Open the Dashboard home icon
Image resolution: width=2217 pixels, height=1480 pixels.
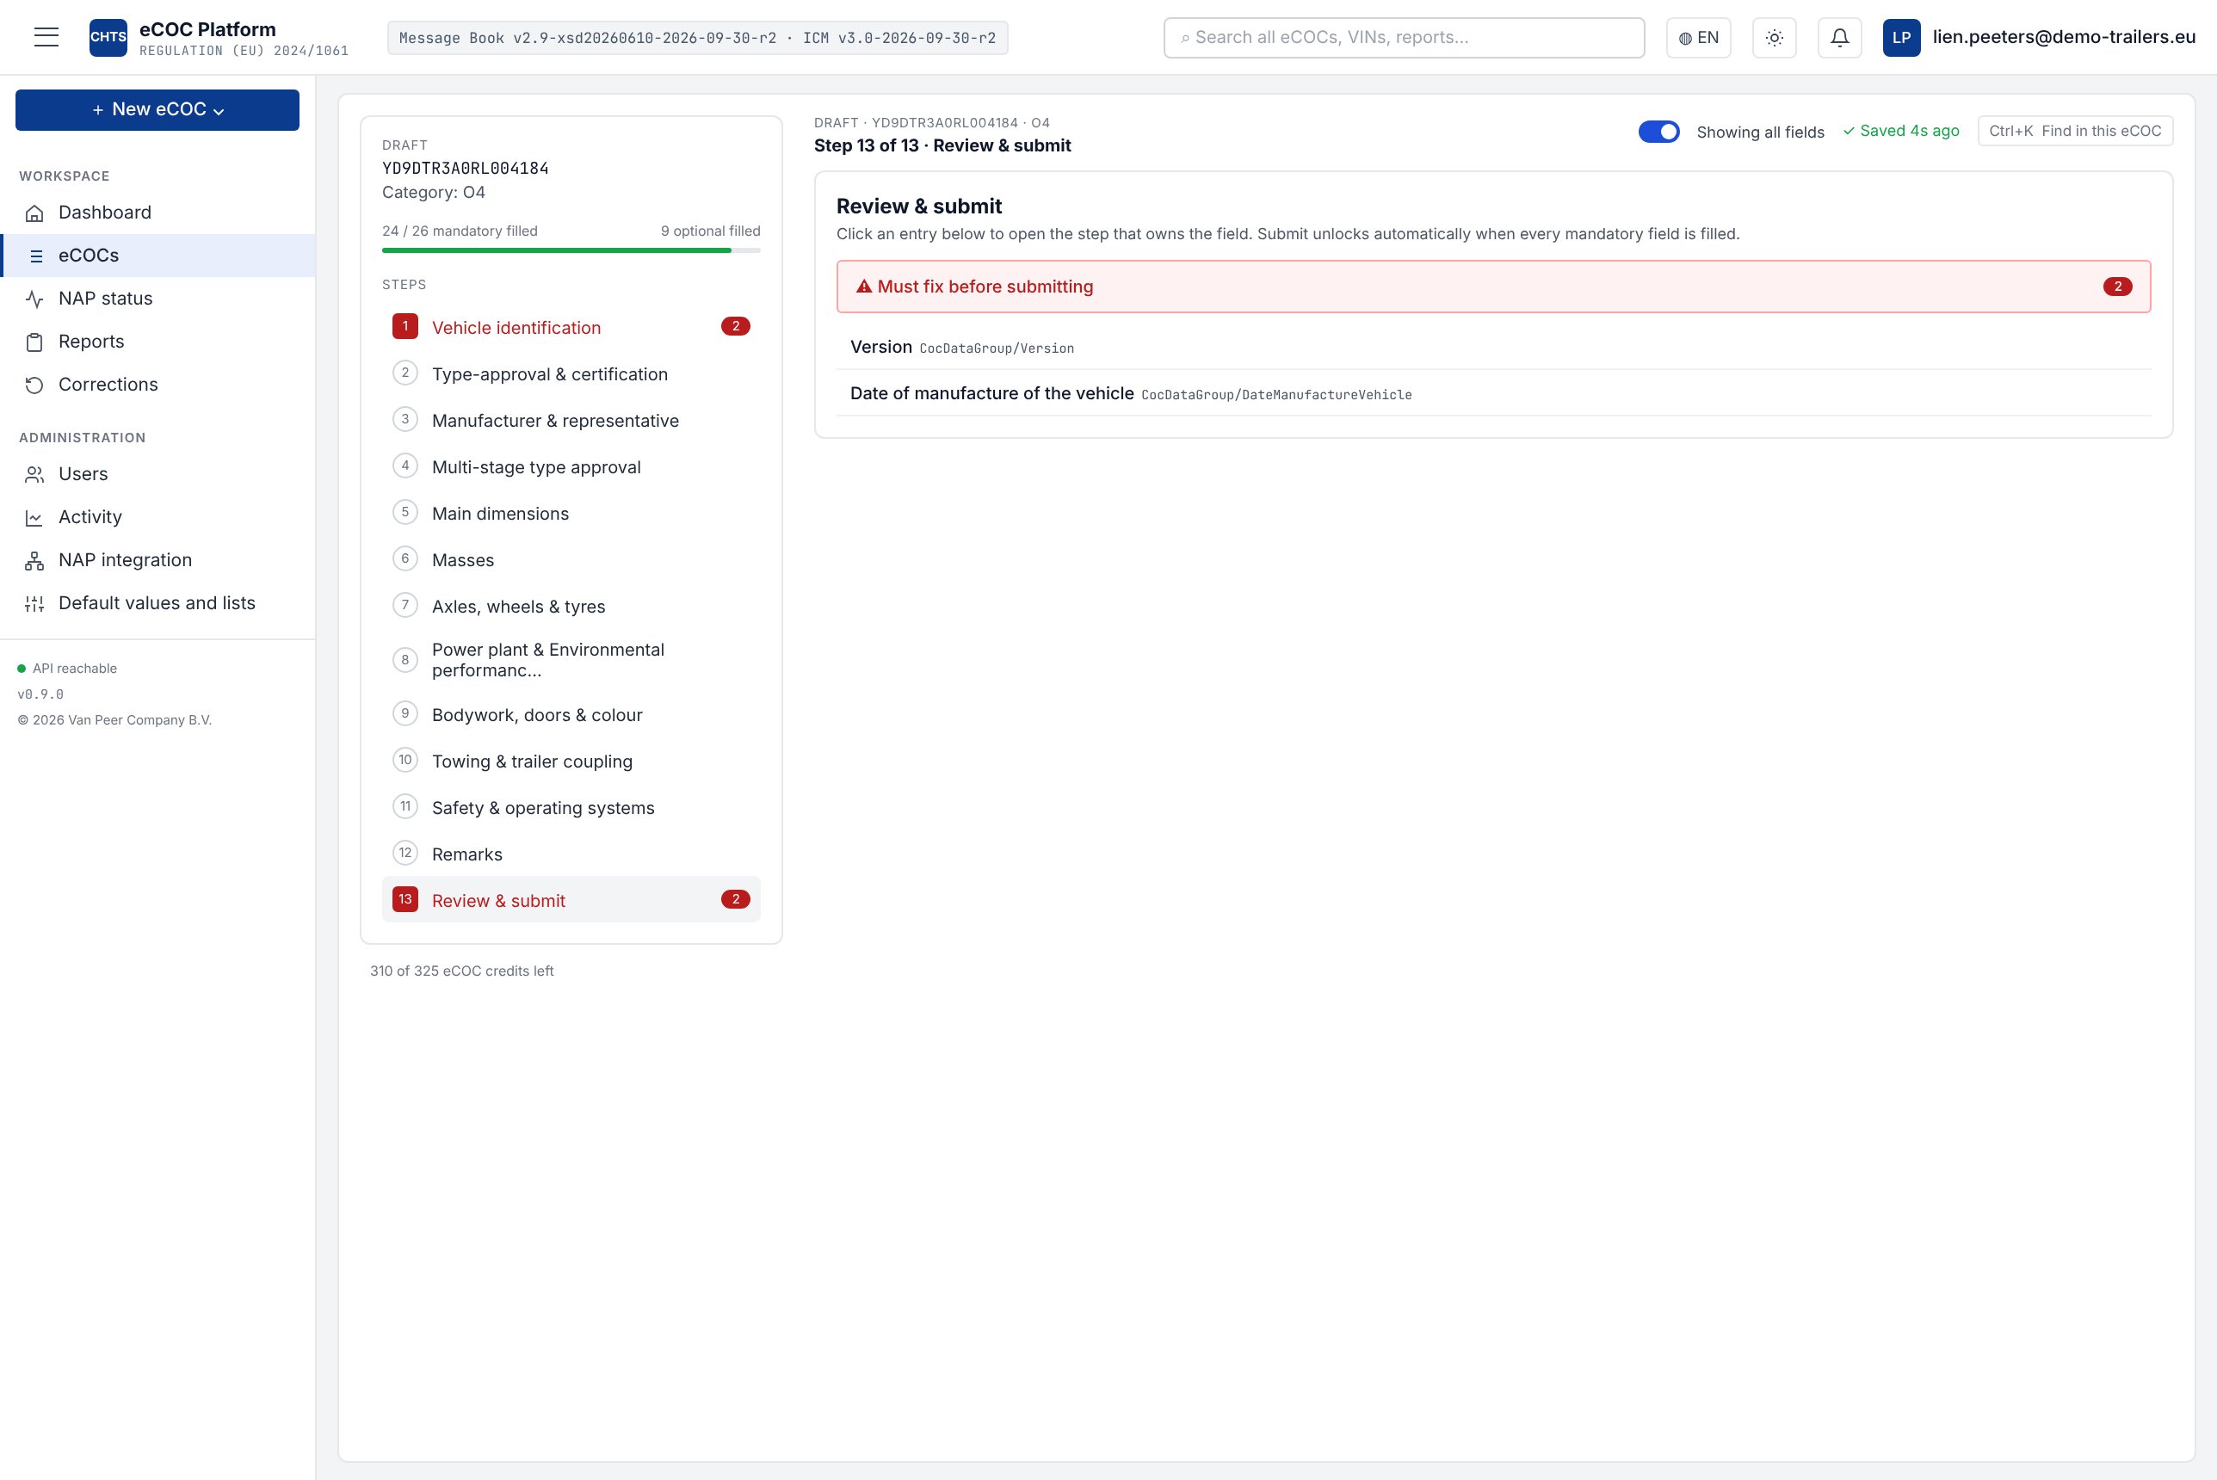(x=35, y=213)
